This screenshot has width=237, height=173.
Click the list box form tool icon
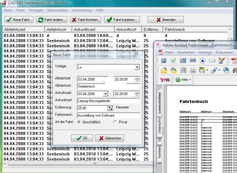[x=192, y=61]
